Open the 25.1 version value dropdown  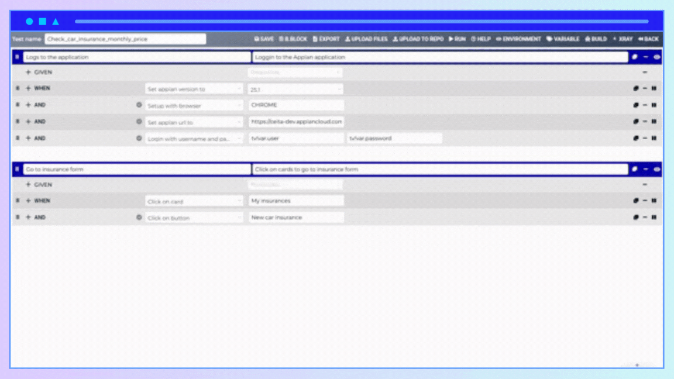coord(295,89)
